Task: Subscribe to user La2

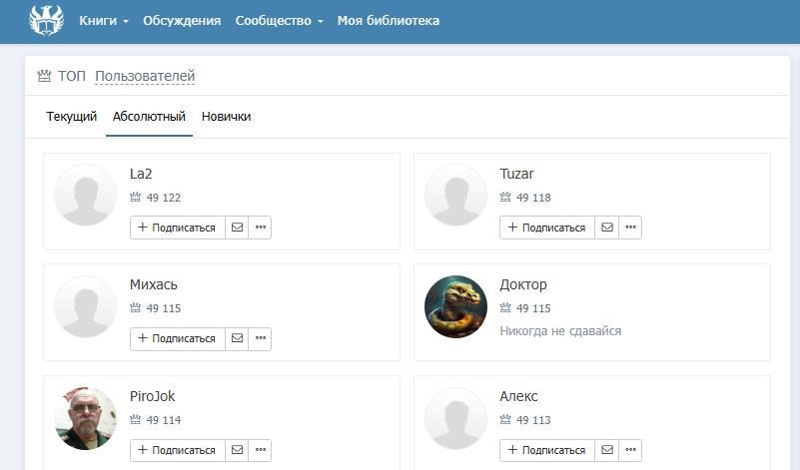Action: (177, 228)
